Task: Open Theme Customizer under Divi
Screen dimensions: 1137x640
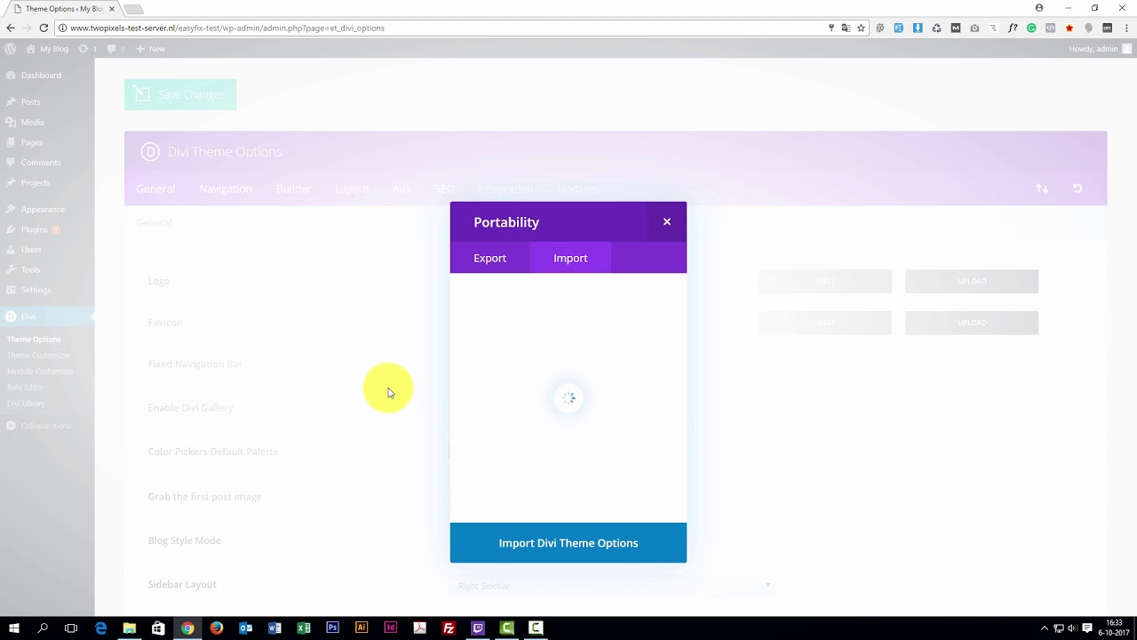Action: tap(38, 356)
